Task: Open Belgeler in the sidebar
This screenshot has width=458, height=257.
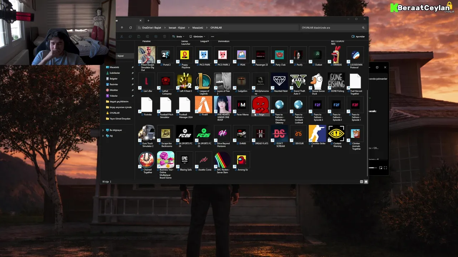Action: pyautogui.click(x=120, y=79)
